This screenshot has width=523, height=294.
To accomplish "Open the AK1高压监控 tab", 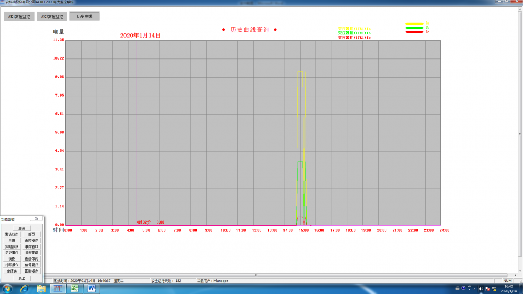I will point(18,17).
